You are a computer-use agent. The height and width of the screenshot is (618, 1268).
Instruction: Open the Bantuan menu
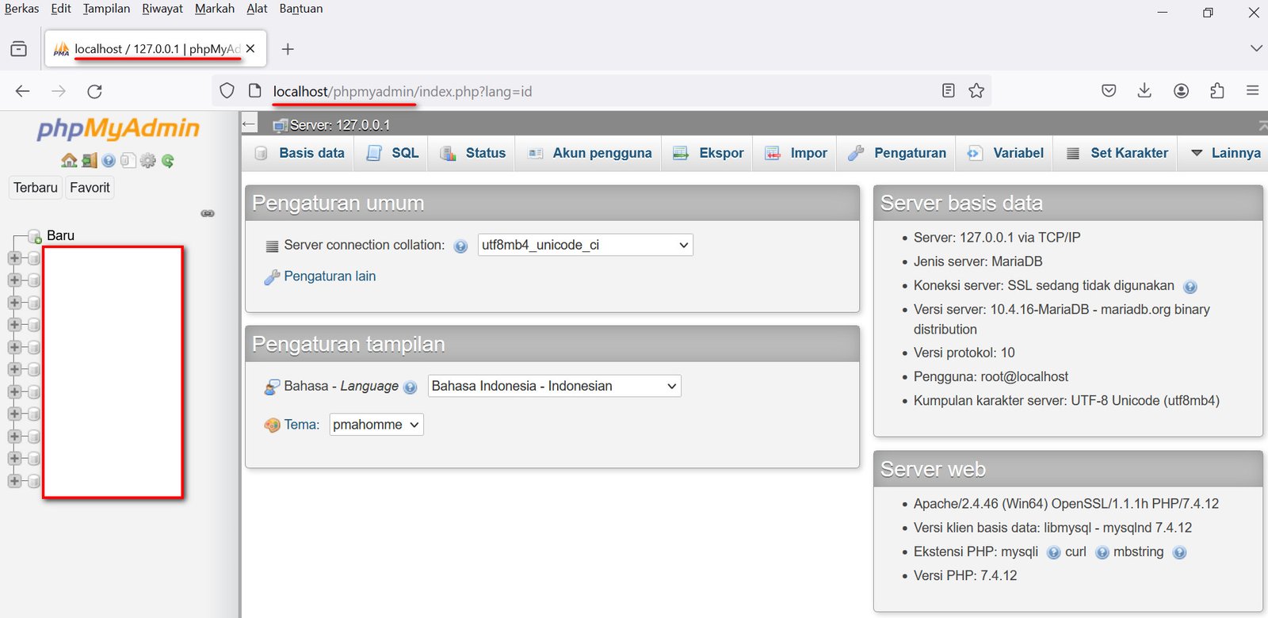[301, 9]
